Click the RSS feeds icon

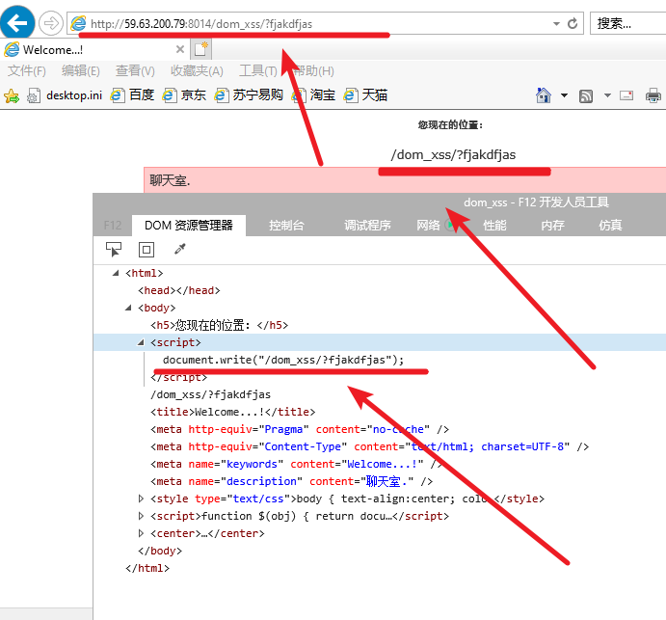click(x=586, y=96)
